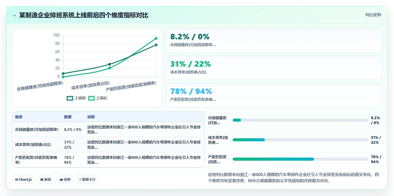
Task: Click the 成本效率 progress bar
Action: [300, 140]
